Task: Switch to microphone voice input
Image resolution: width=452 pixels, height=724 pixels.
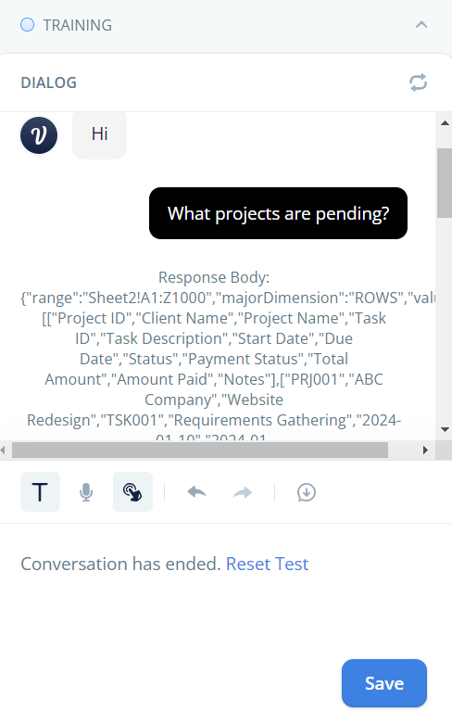Action: tap(86, 492)
